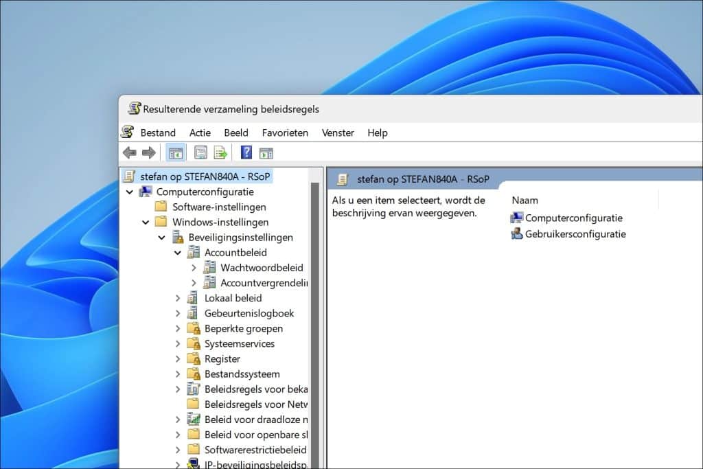Expand the Beperkte groepen node

point(178,328)
